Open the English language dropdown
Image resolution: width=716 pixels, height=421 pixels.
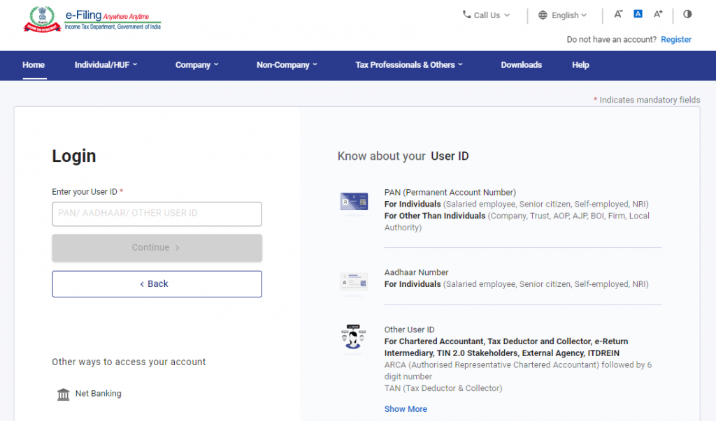click(564, 15)
